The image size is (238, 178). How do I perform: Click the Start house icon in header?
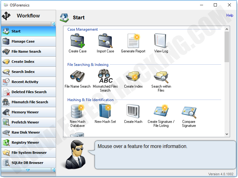click(x=64, y=18)
